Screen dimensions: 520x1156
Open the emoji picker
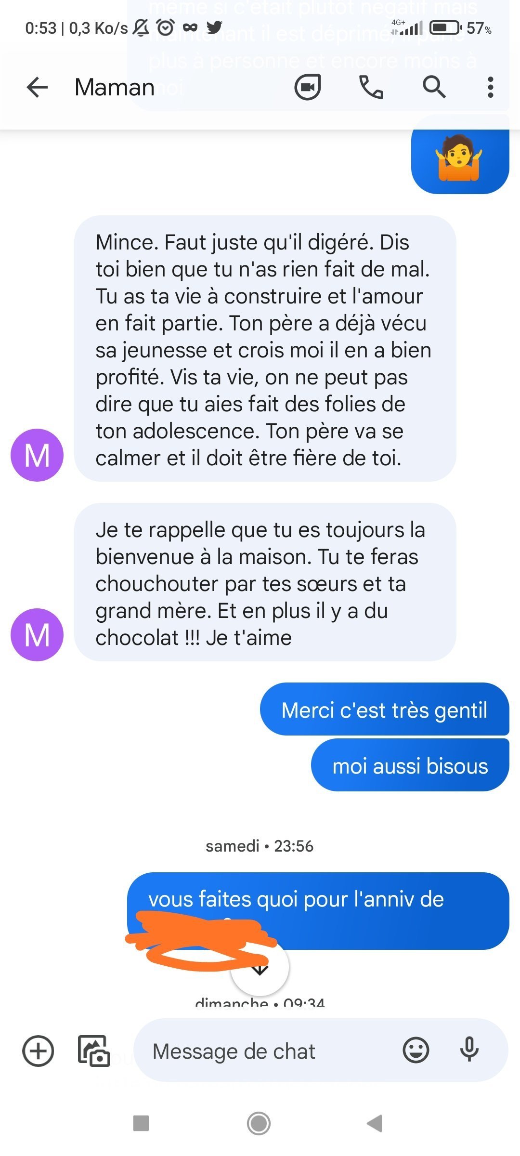coord(416,1050)
